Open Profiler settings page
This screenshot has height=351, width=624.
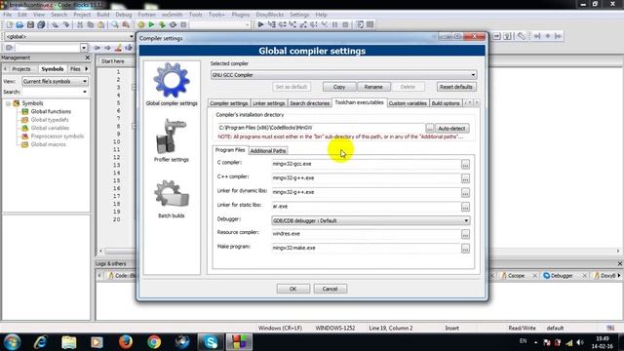(x=172, y=140)
